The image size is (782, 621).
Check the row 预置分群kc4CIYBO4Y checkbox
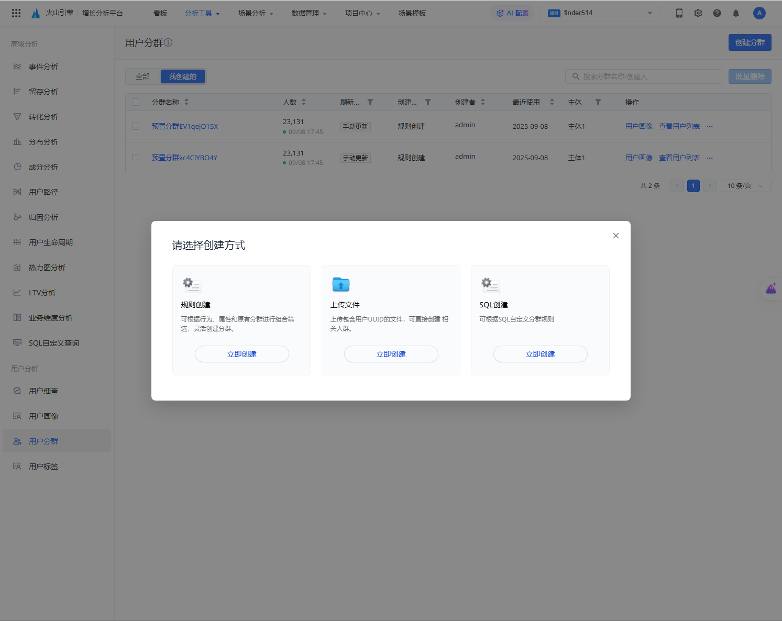pos(136,158)
